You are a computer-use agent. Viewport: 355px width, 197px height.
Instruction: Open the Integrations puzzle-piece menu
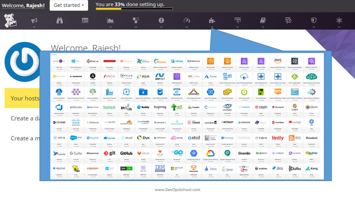(x=212, y=20)
